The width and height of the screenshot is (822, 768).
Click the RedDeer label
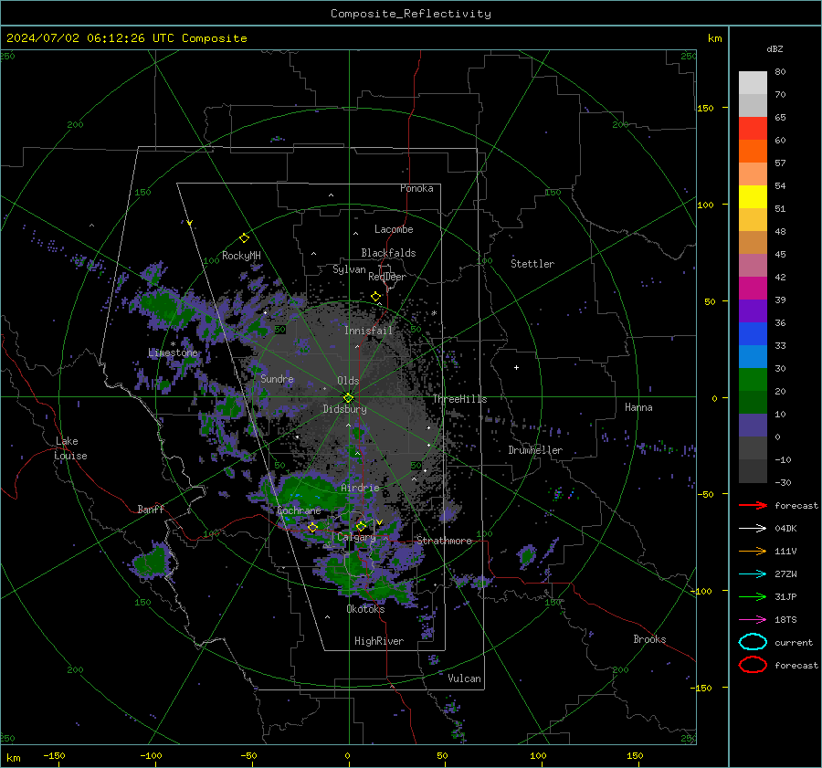point(387,277)
